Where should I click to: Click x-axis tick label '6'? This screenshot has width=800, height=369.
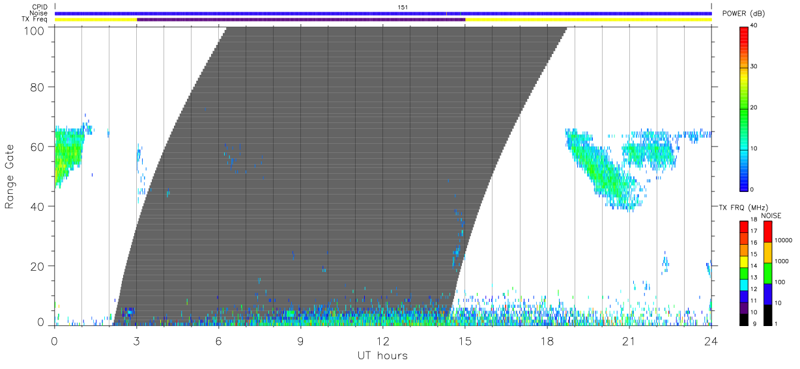point(219,340)
